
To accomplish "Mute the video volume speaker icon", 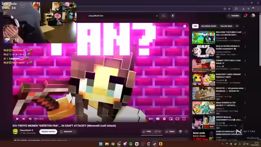I will (x=30, y=119).
